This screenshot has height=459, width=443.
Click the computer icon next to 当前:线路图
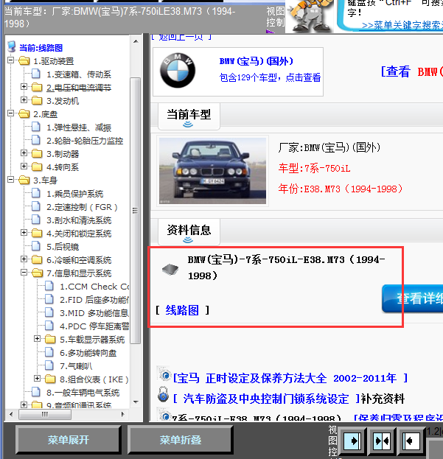coord(12,47)
